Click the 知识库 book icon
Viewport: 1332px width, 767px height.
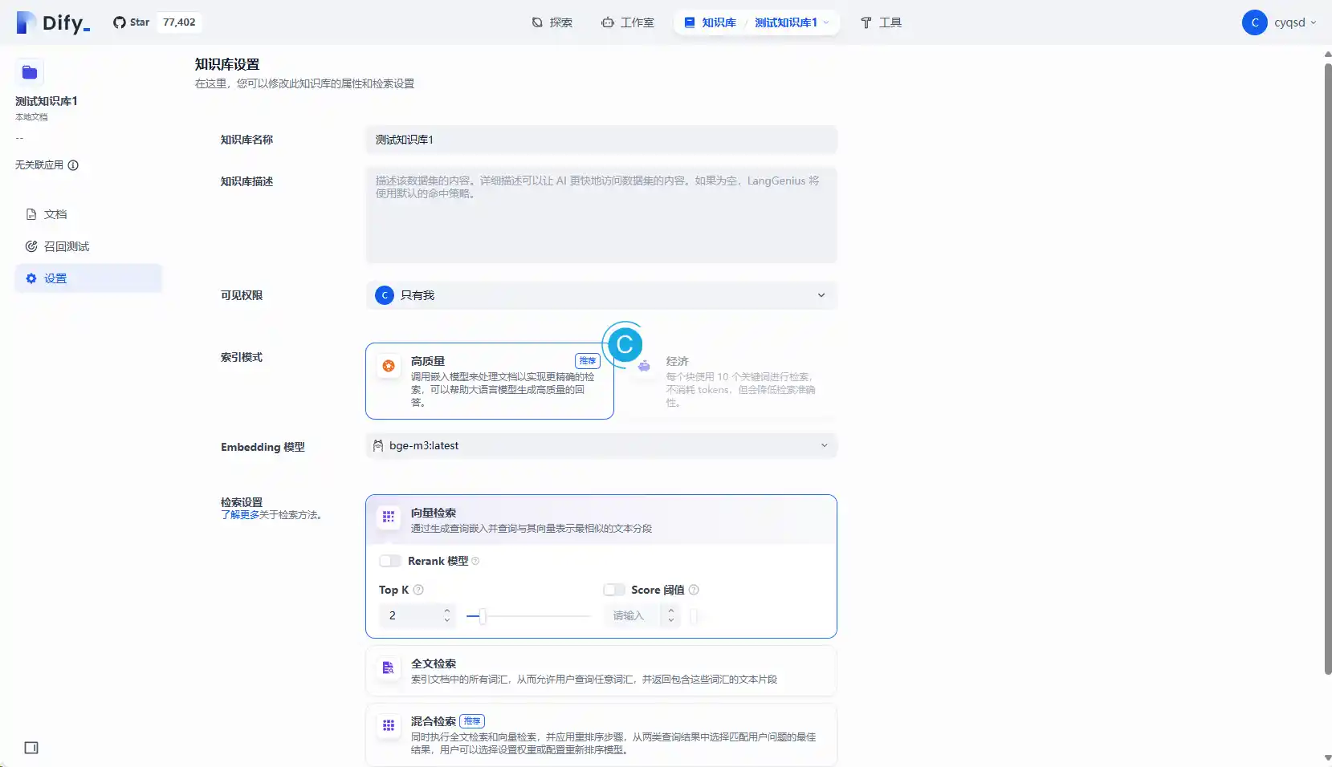(x=690, y=22)
